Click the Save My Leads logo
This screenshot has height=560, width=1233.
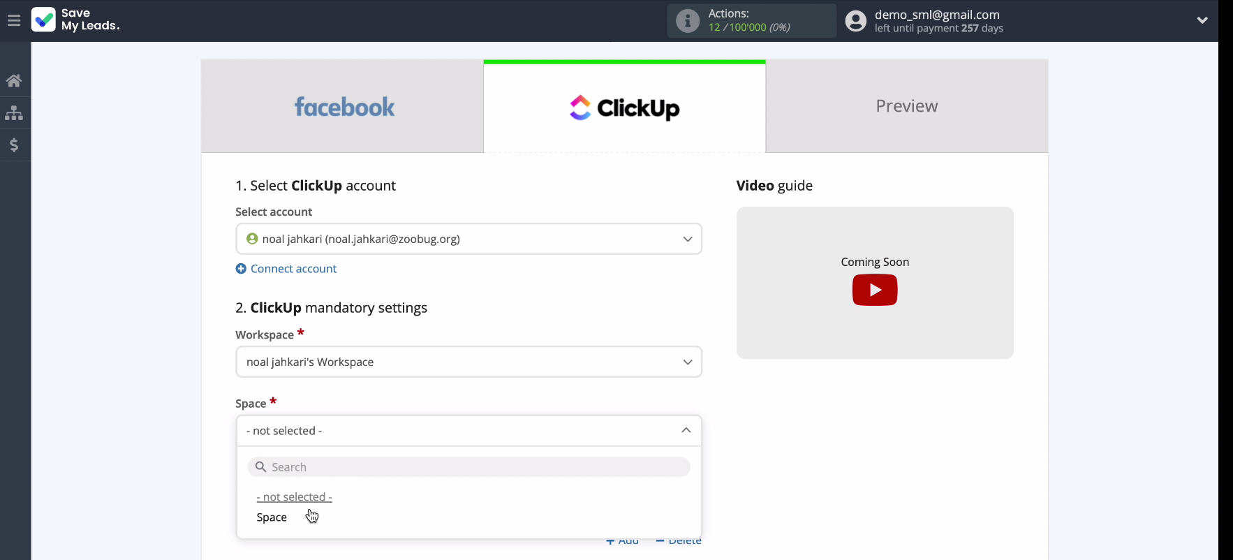tap(75, 20)
